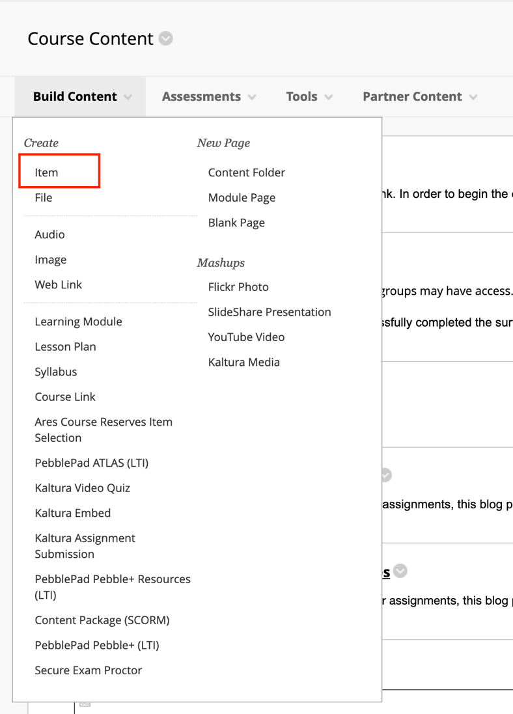
Task: Select Kaltura Media mashup
Action: (244, 362)
